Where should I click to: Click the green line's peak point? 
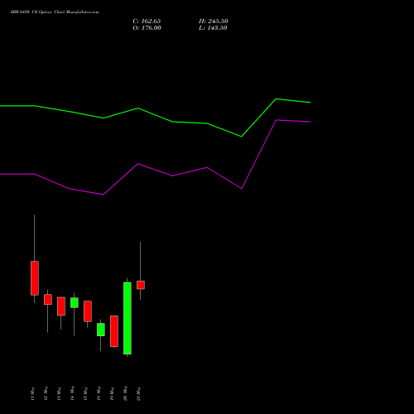coord(276,99)
